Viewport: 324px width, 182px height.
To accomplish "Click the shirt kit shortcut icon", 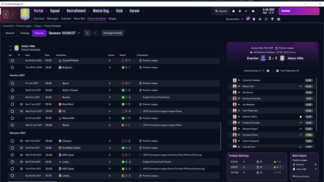I will click(254, 19).
